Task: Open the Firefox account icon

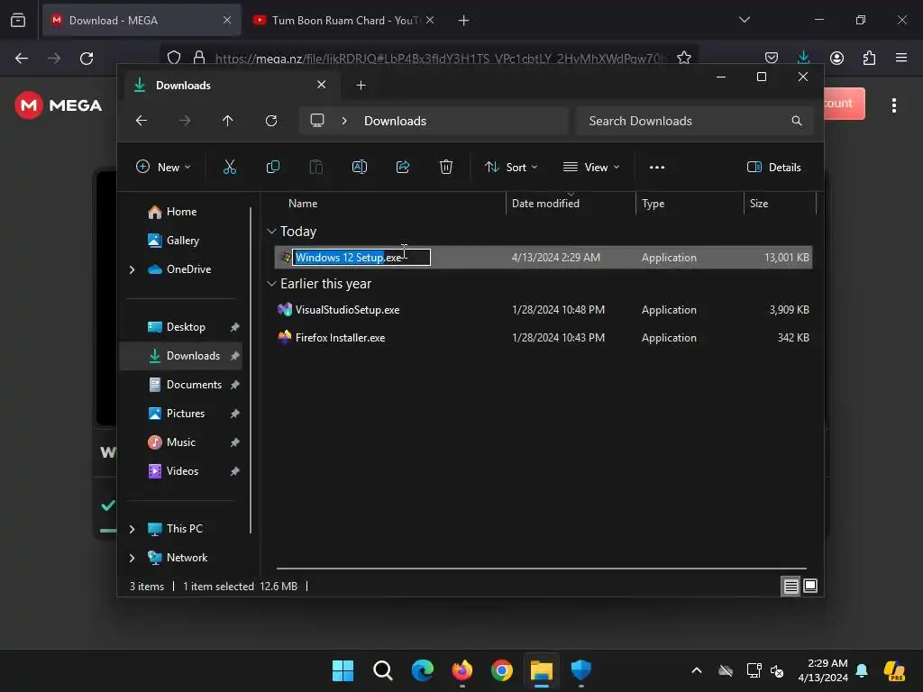Action: click(836, 58)
